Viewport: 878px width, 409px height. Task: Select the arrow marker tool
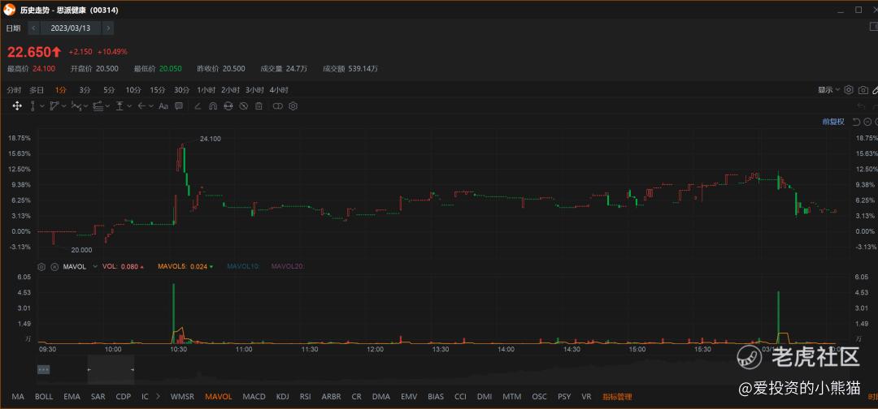[141, 106]
